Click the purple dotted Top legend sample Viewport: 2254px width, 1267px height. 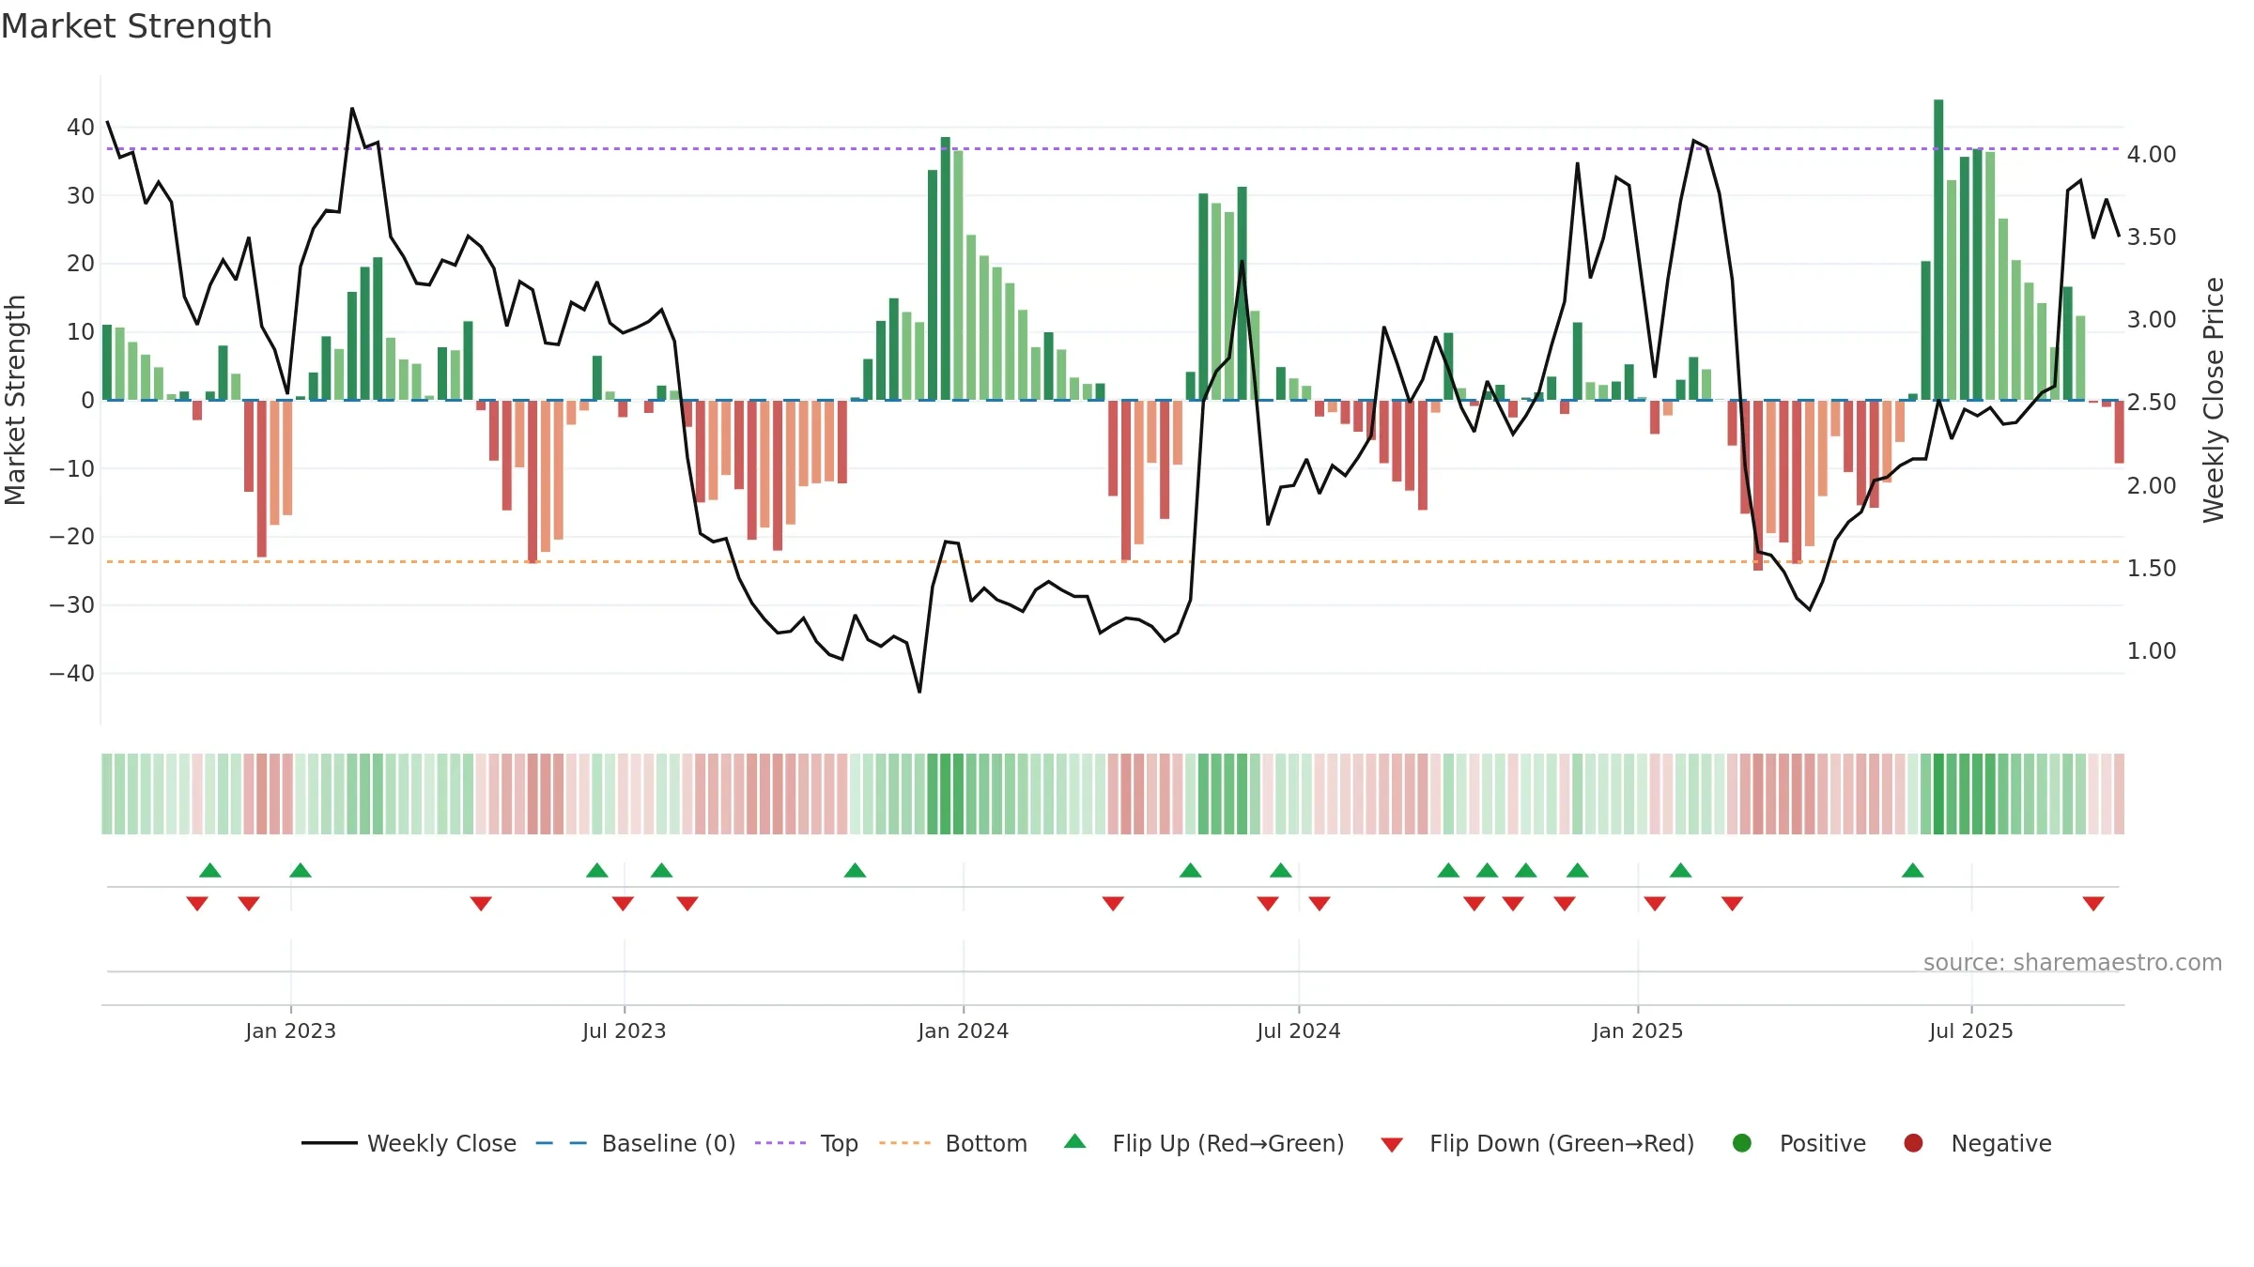coord(780,1143)
